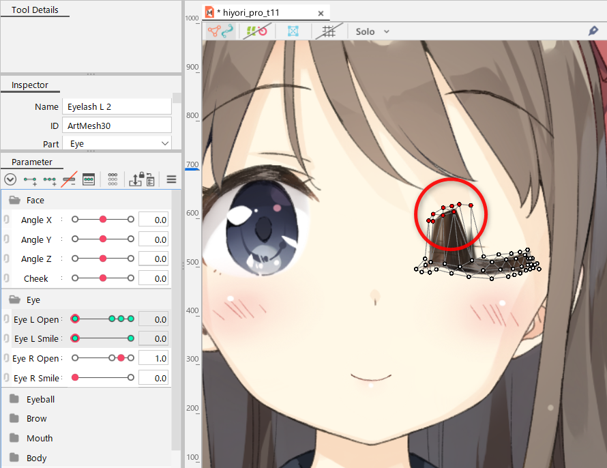Toggle link clip beside Angle X
Viewport: 607px width, 468px height.
tap(6, 220)
